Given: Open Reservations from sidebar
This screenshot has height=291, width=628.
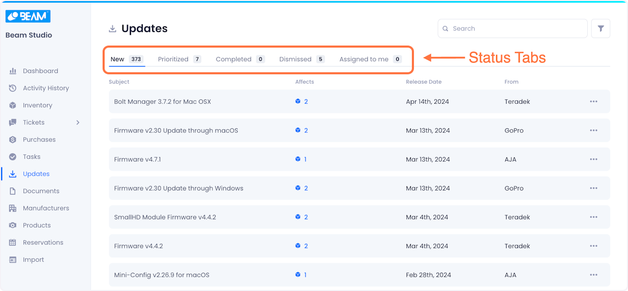Looking at the screenshot, I should 43,242.
